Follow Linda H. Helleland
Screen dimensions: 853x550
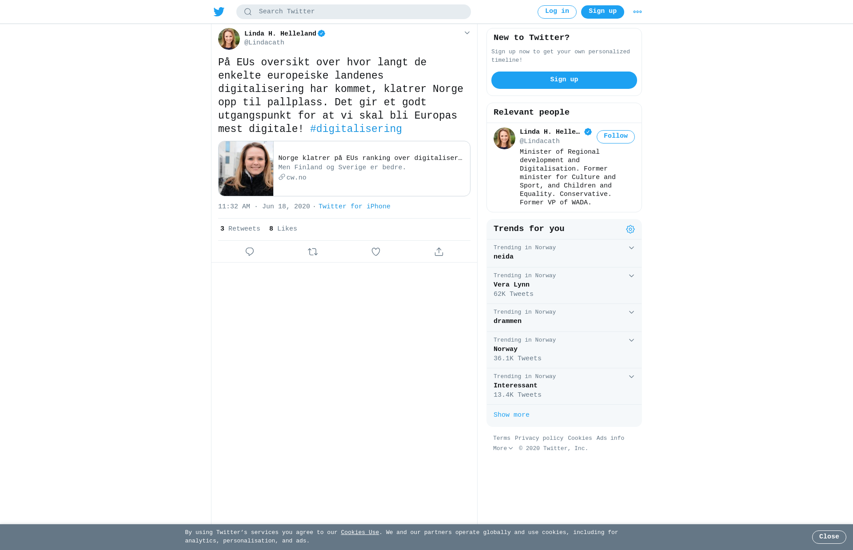[x=616, y=136]
